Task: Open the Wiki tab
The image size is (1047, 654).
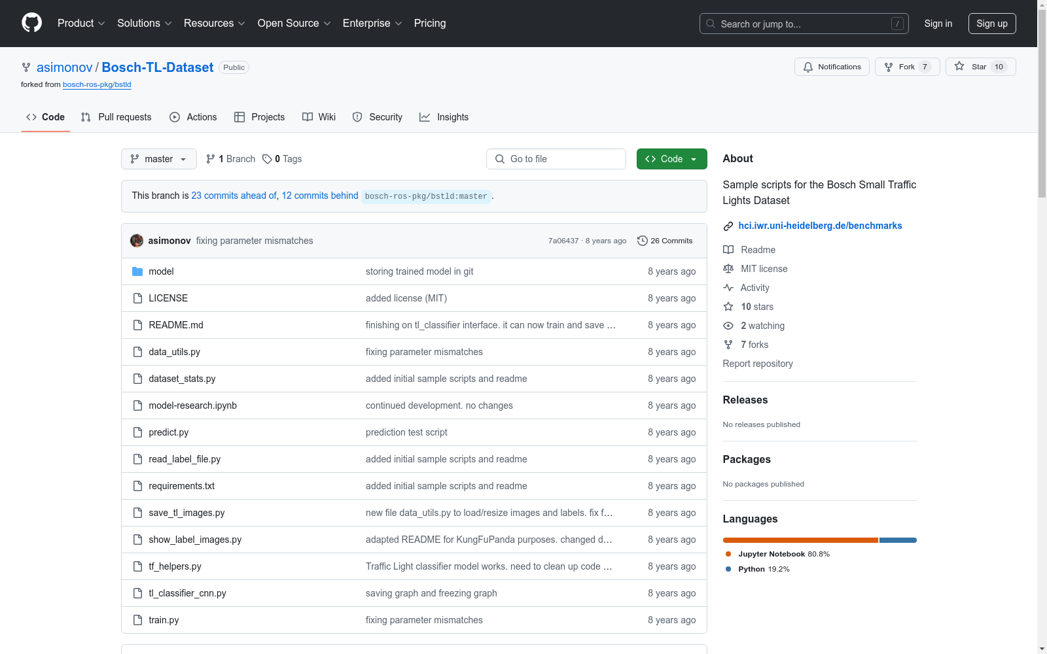Action: click(319, 117)
